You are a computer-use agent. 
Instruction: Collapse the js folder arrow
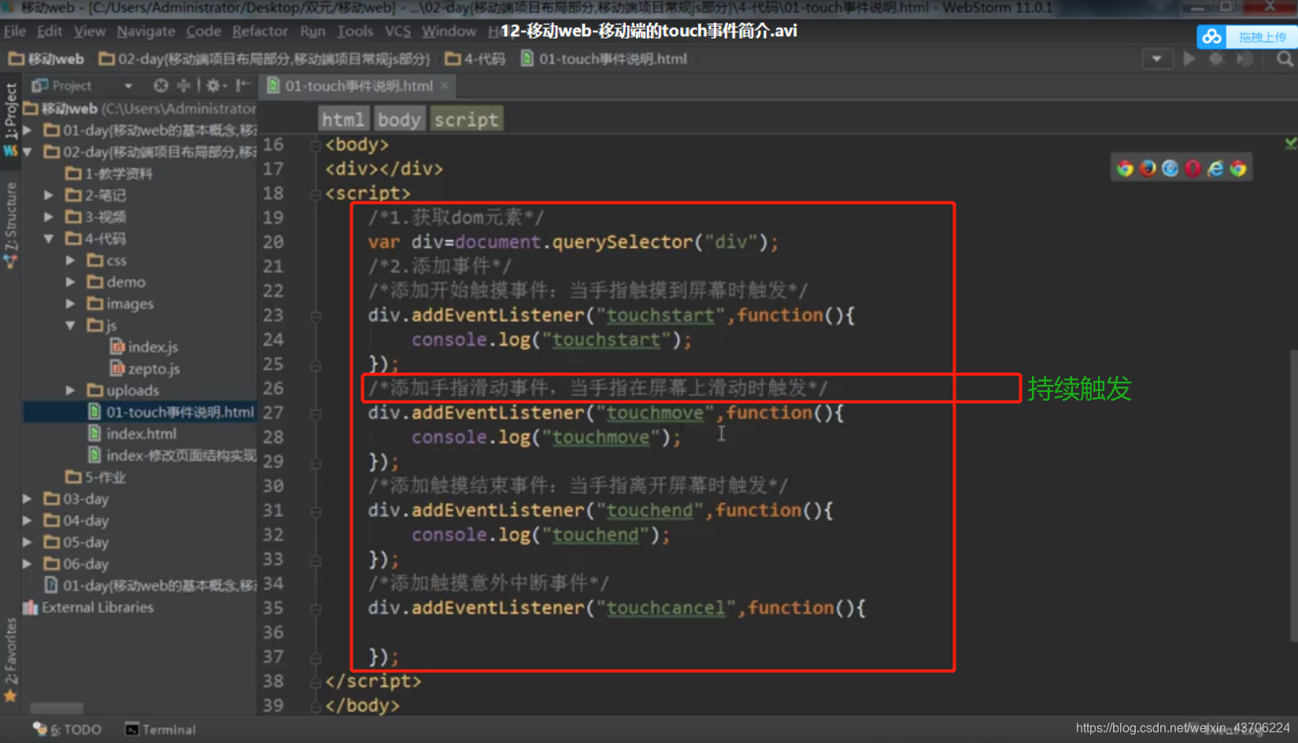click(x=71, y=325)
